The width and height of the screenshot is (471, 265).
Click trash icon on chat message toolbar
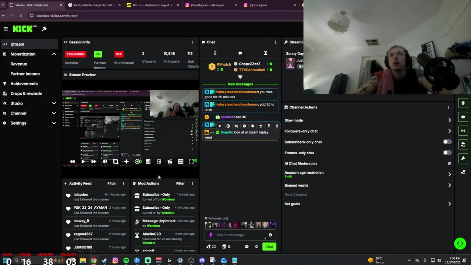(277, 126)
